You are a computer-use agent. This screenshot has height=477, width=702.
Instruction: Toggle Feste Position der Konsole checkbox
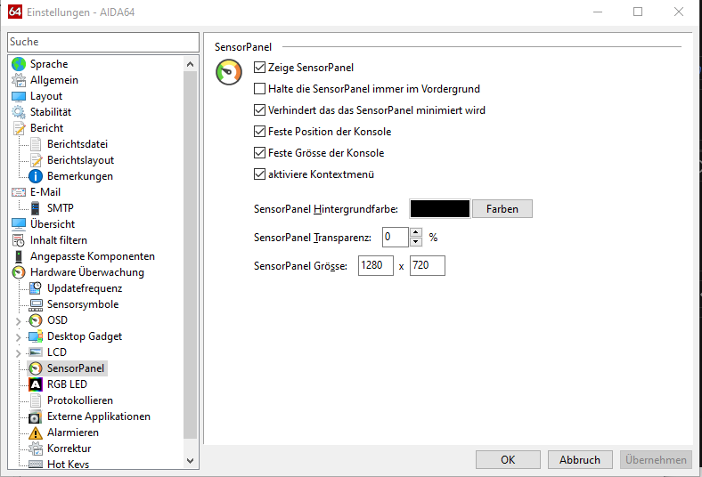[259, 132]
